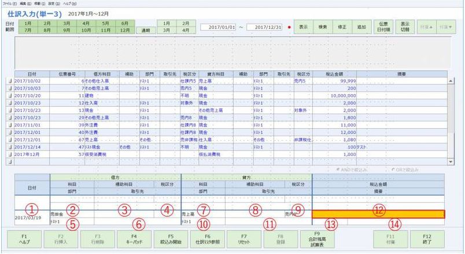Click the 追加 button
The image size is (465, 254).
[x=361, y=27]
